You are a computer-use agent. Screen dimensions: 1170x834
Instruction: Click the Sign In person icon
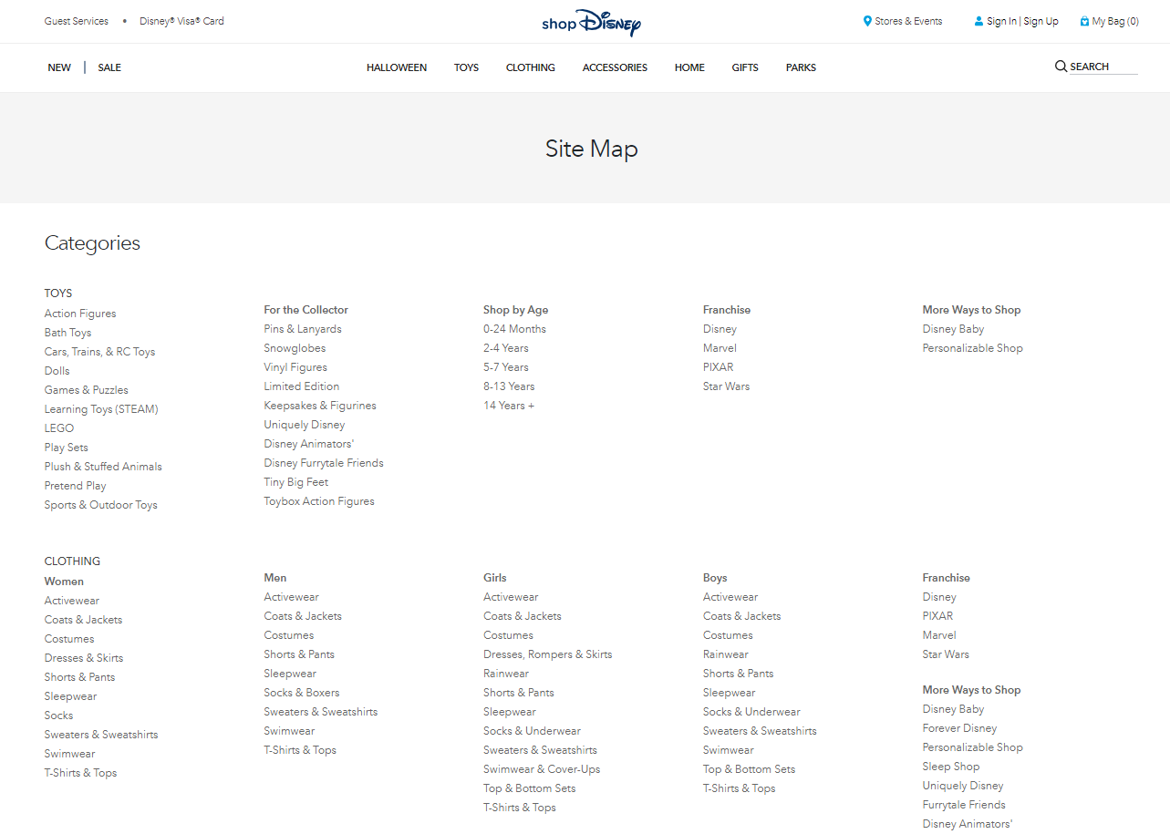[977, 20]
